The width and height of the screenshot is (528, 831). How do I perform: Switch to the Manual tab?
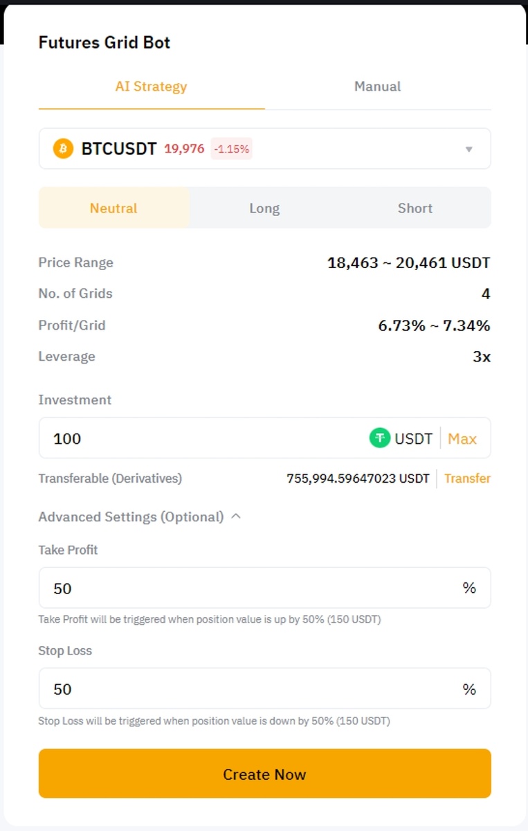tap(377, 87)
